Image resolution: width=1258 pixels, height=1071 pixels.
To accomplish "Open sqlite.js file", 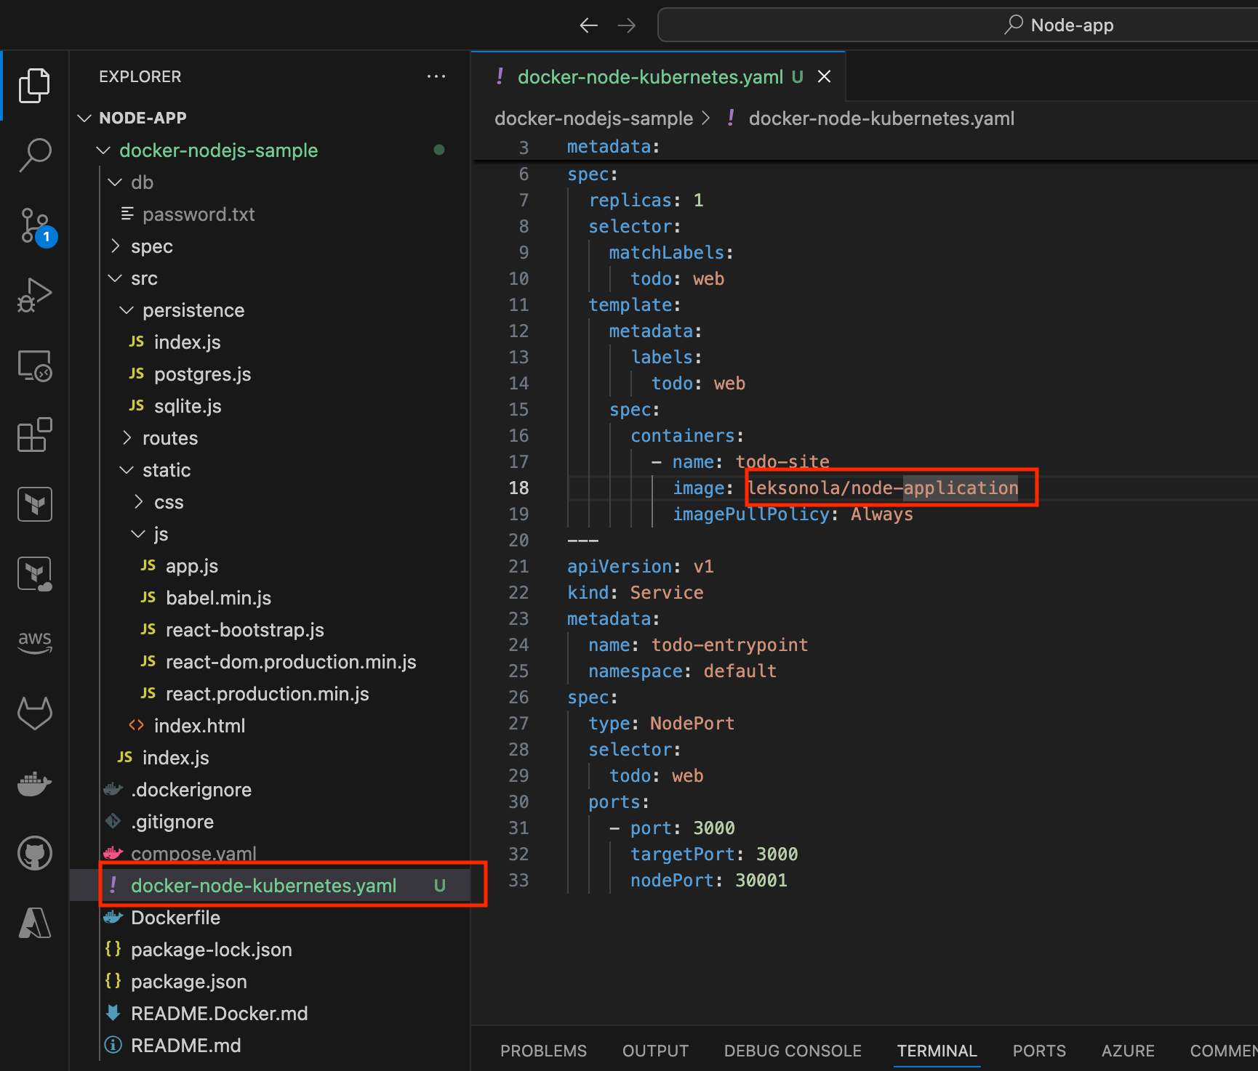I will point(188,406).
